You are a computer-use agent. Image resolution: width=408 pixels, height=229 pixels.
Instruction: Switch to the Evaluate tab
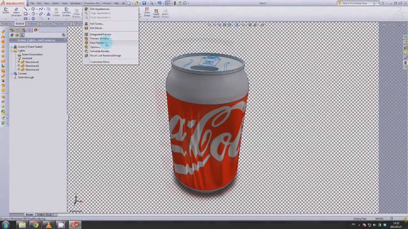point(32,24)
